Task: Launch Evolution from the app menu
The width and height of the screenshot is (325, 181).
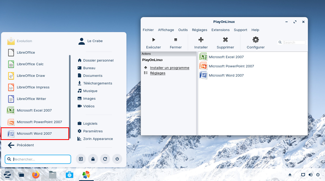Action: tap(35, 41)
